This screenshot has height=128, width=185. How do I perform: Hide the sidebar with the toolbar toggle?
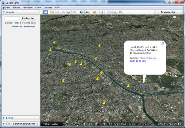click(x=45, y=12)
